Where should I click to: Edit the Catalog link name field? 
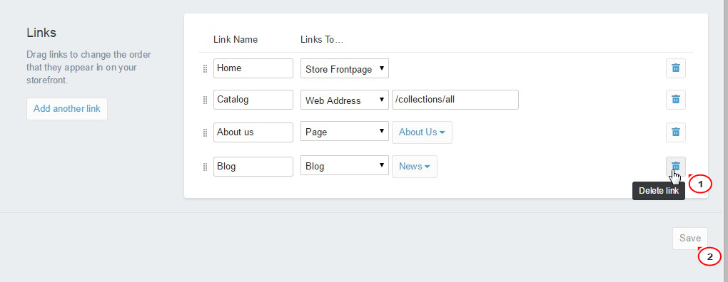coord(253,100)
